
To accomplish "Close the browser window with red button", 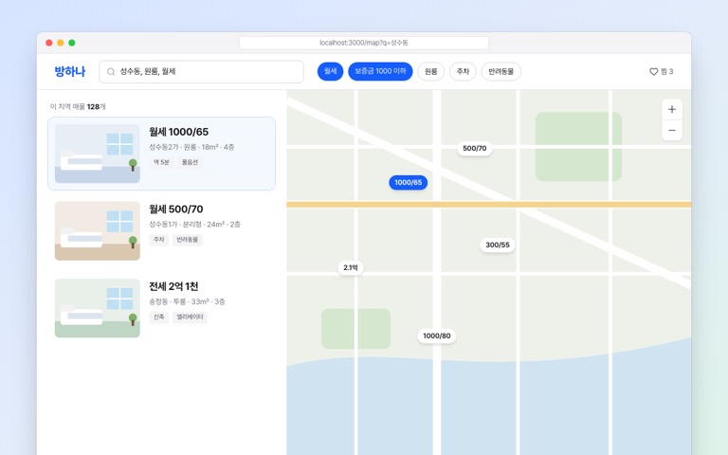I will pyautogui.click(x=49, y=43).
